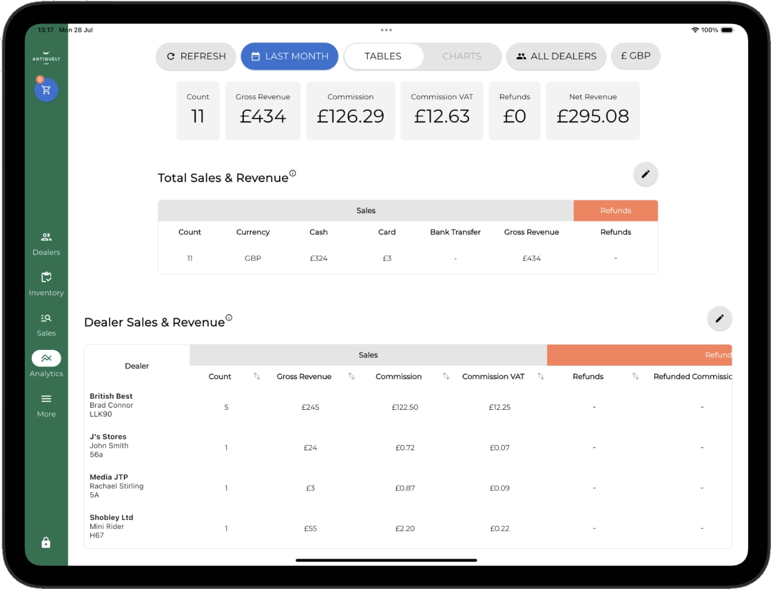
Task: Edit the Total Sales & Revenue table
Action: 645,174
